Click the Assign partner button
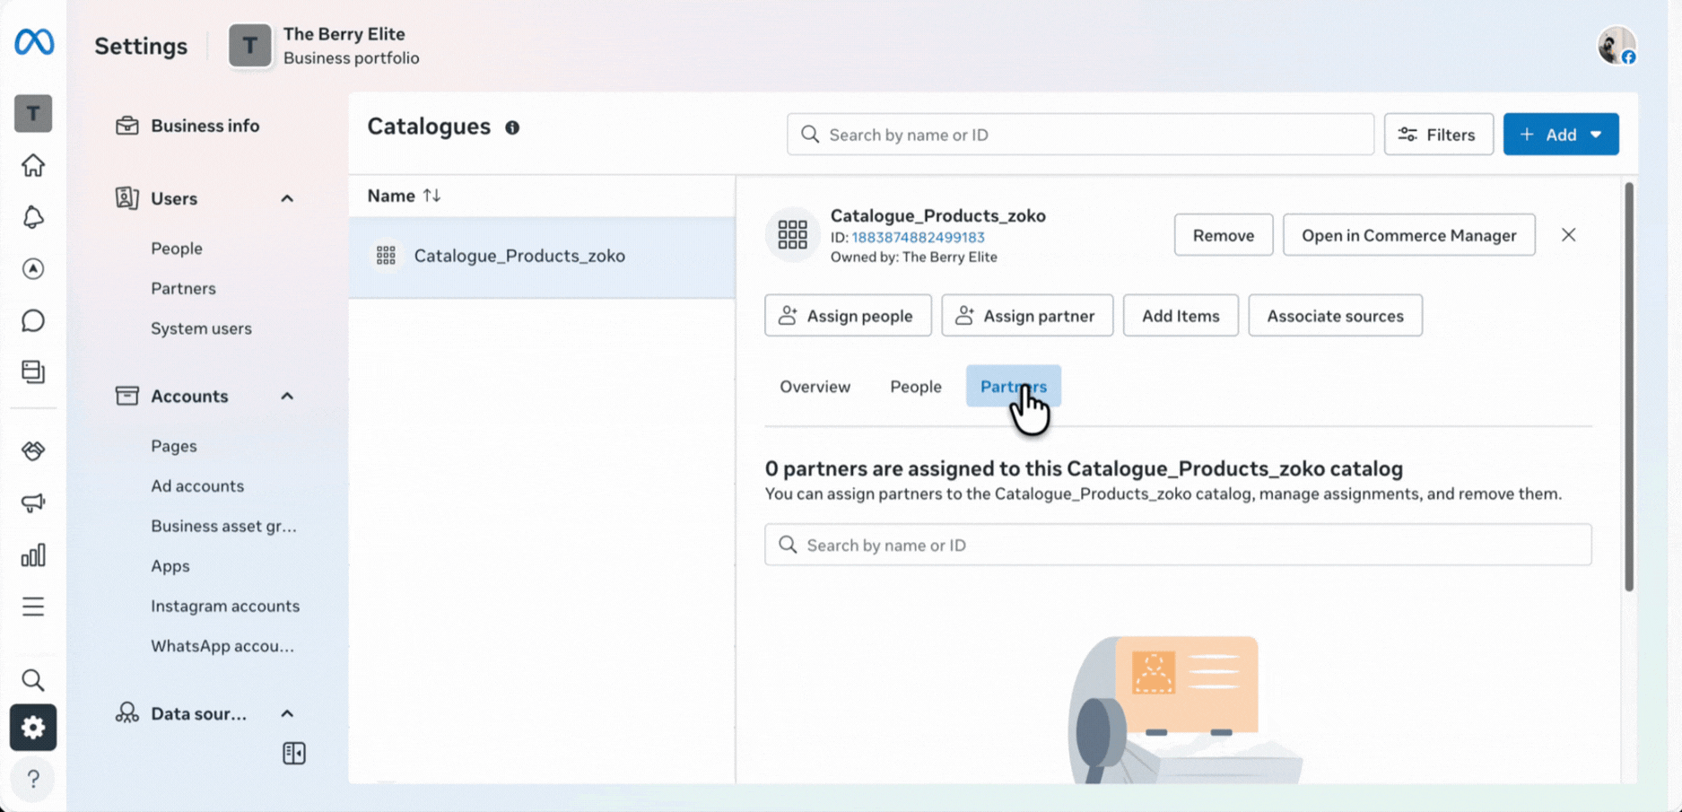This screenshot has height=812, width=1682. tap(1027, 316)
